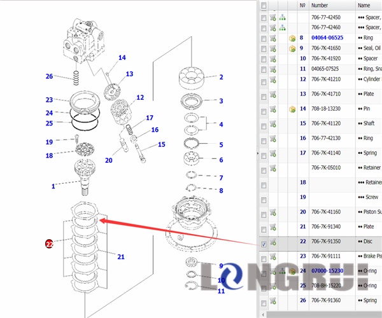This screenshot has height=318, width=382.
Task: Select red callout 22 on the diagram
Action: point(49,243)
